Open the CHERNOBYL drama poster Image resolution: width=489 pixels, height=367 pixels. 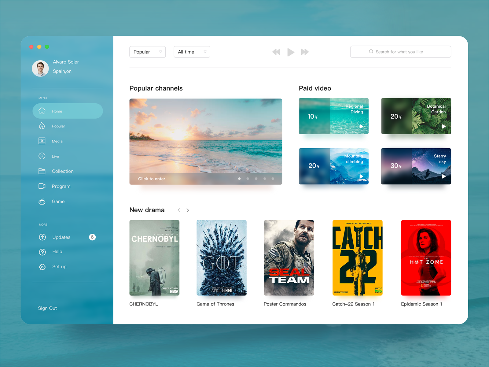point(154,258)
